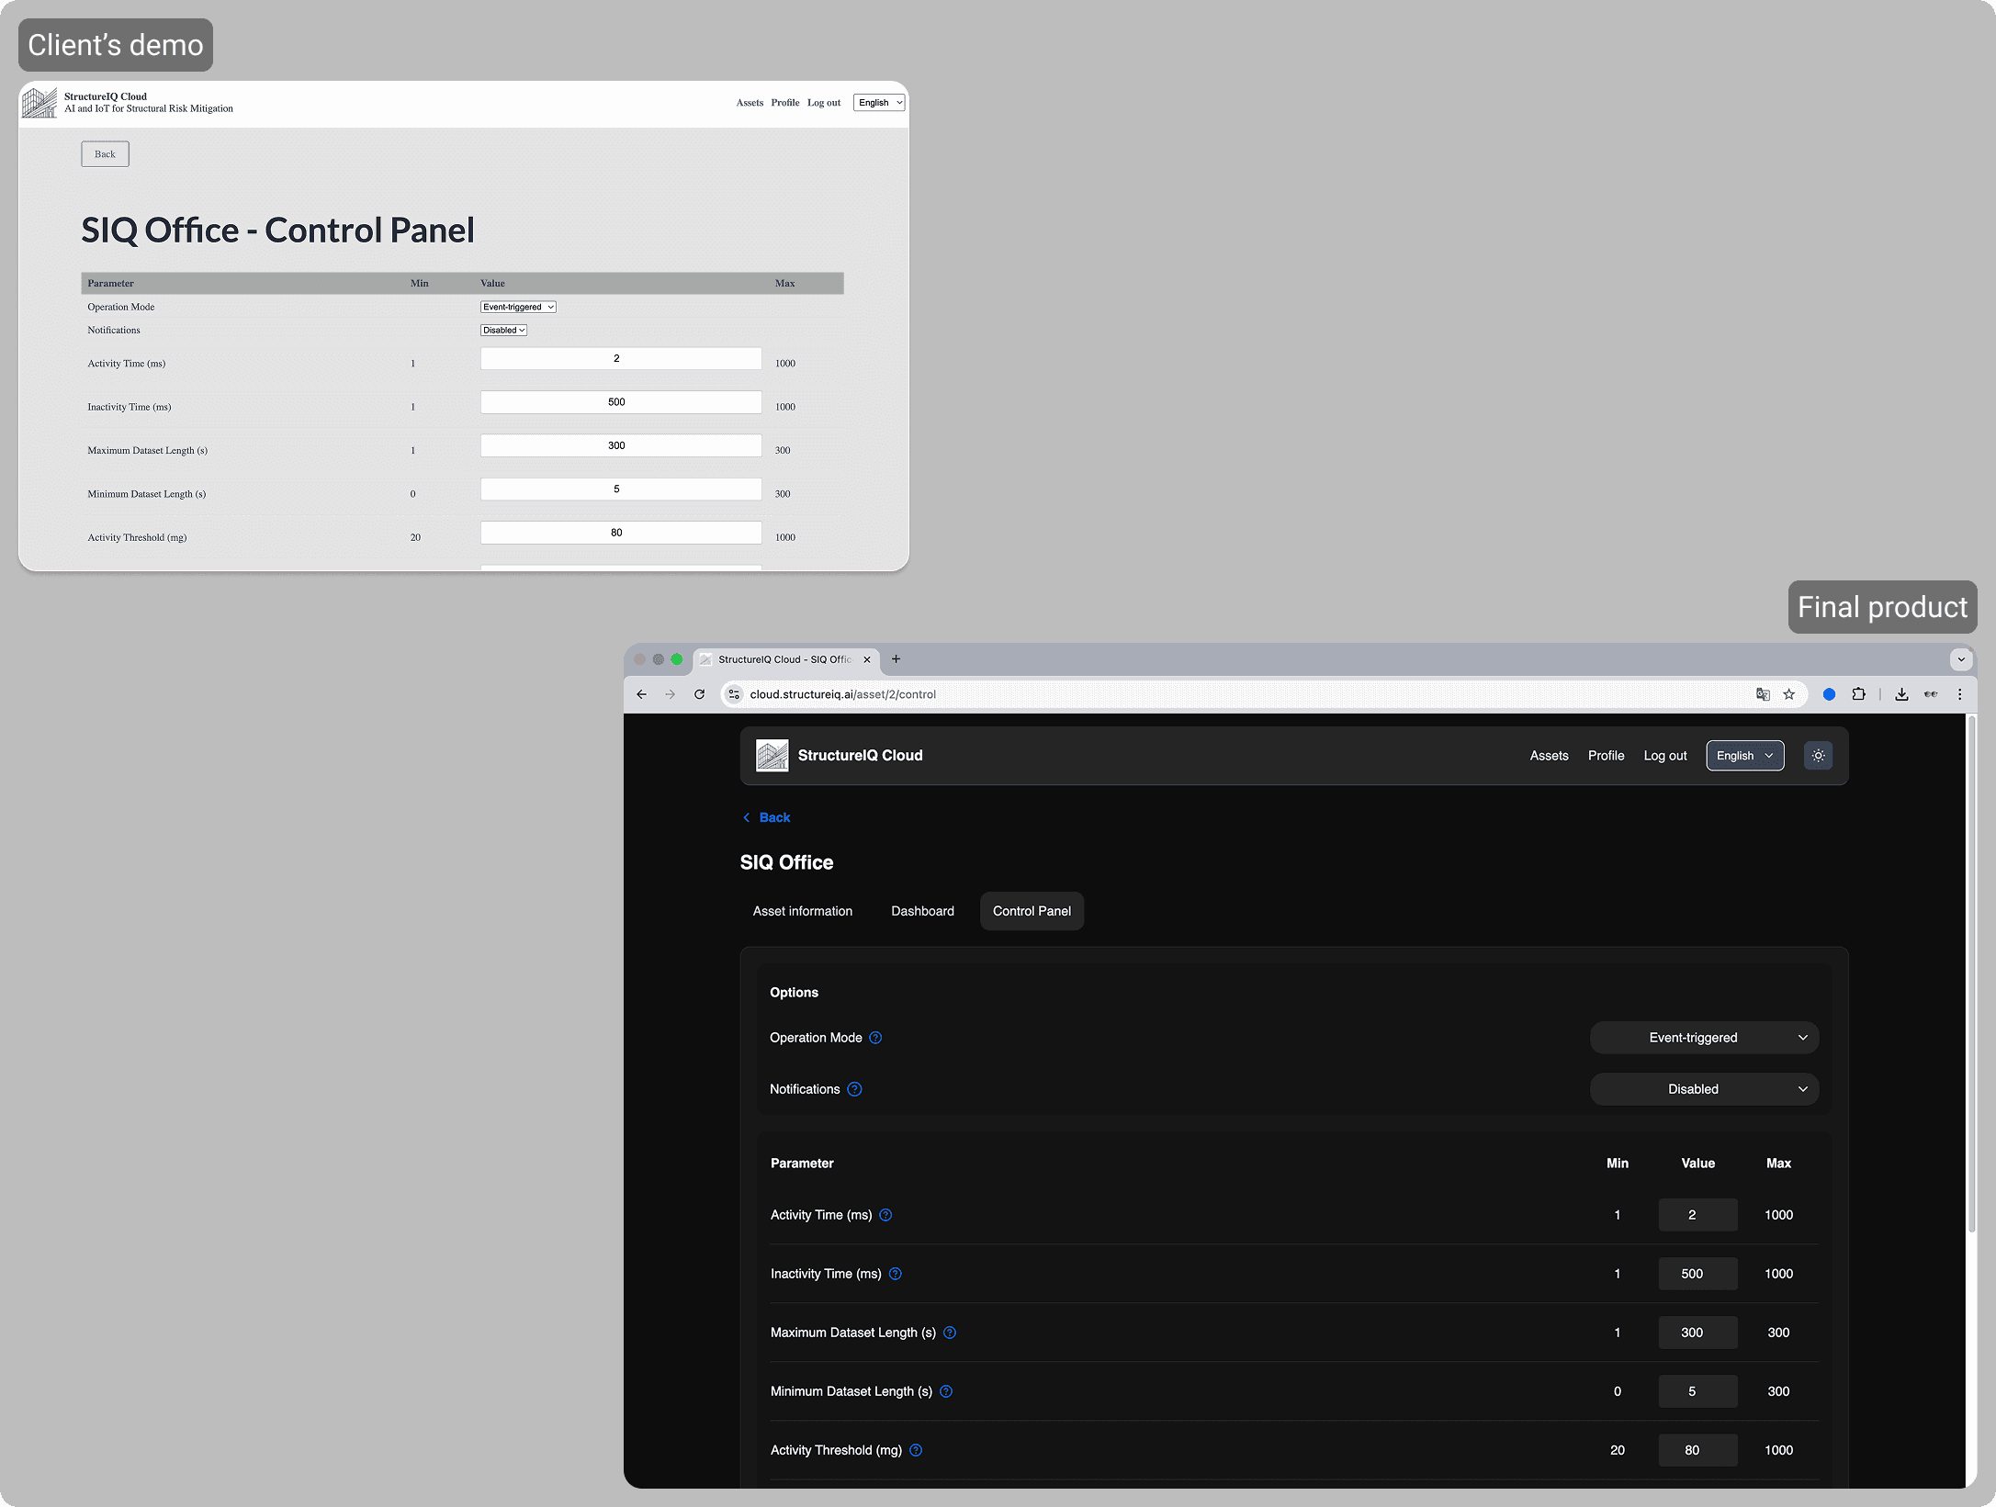Click help icon next to Activity Time (ms)
The height and width of the screenshot is (1507, 1996).
click(885, 1215)
